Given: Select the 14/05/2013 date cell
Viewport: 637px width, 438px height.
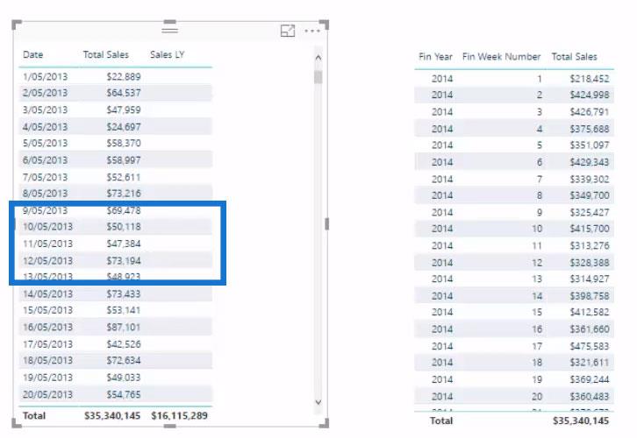Looking at the screenshot, I should pos(47,294).
